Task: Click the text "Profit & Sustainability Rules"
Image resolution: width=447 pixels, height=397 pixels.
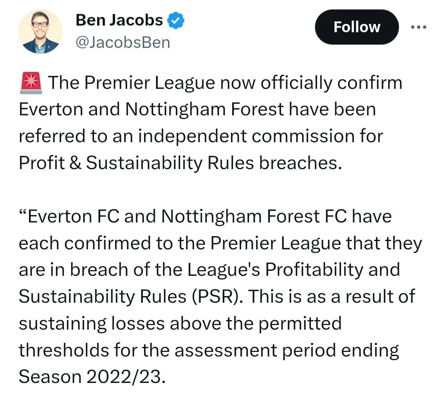Action: [x=136, y=163]
